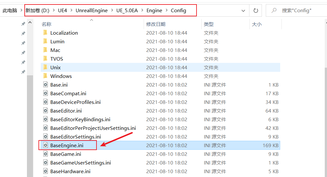Click the Lumin folder icon
The height and width of the screenshot is (177, 327).
[45, 41]
